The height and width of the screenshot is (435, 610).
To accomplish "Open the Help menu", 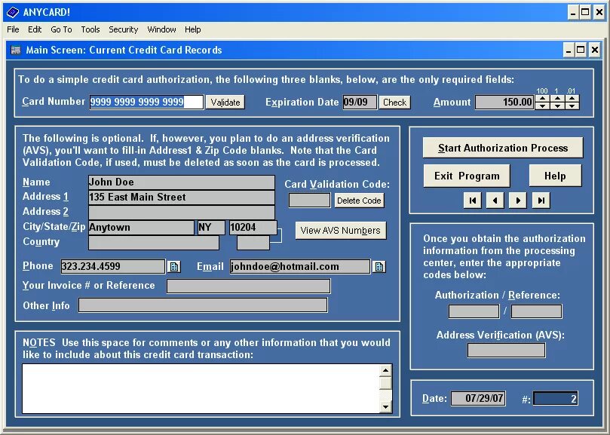I will [x=192, y=29].
